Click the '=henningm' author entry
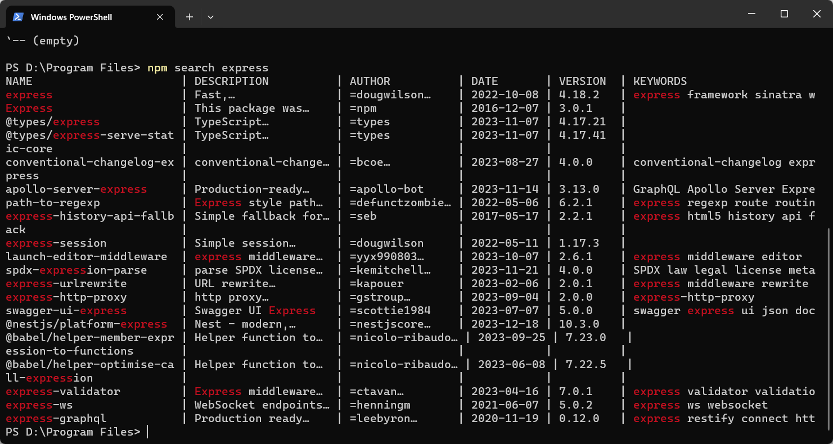 [x=380, y=405]
